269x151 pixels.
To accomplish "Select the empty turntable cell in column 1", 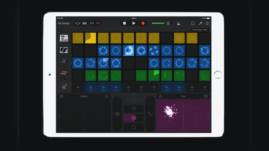I will [78, 50].
